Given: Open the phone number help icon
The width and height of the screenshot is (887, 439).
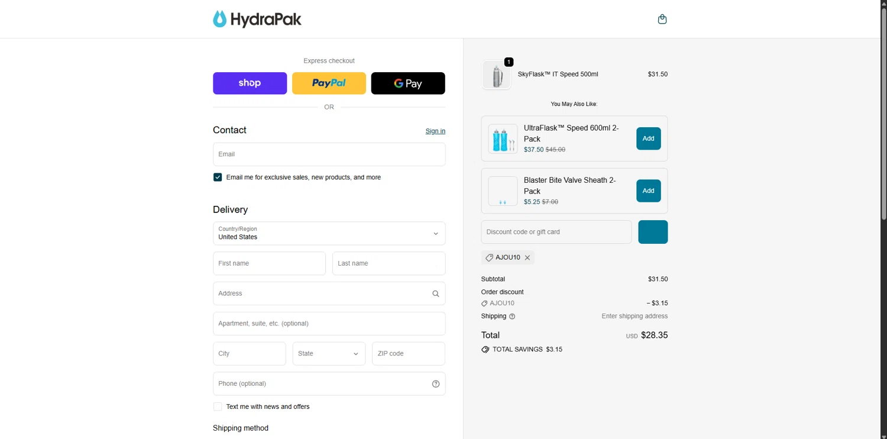Looking at the screenshot, I should (436, 384).
